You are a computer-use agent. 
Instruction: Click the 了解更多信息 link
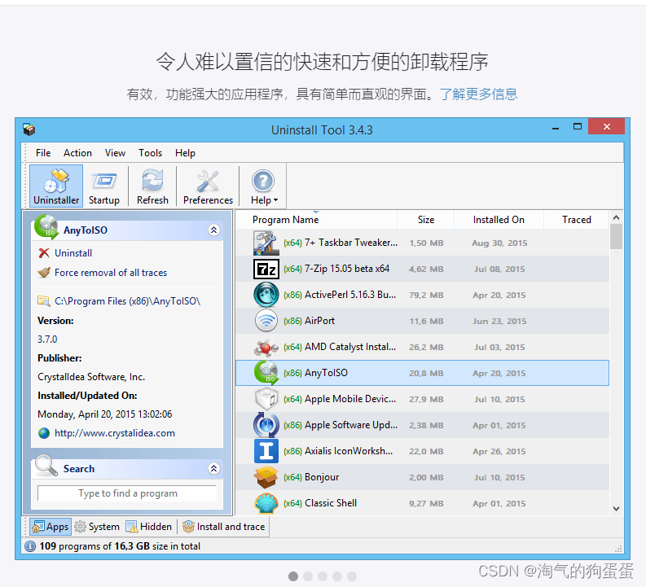click(x=478, y=94)
